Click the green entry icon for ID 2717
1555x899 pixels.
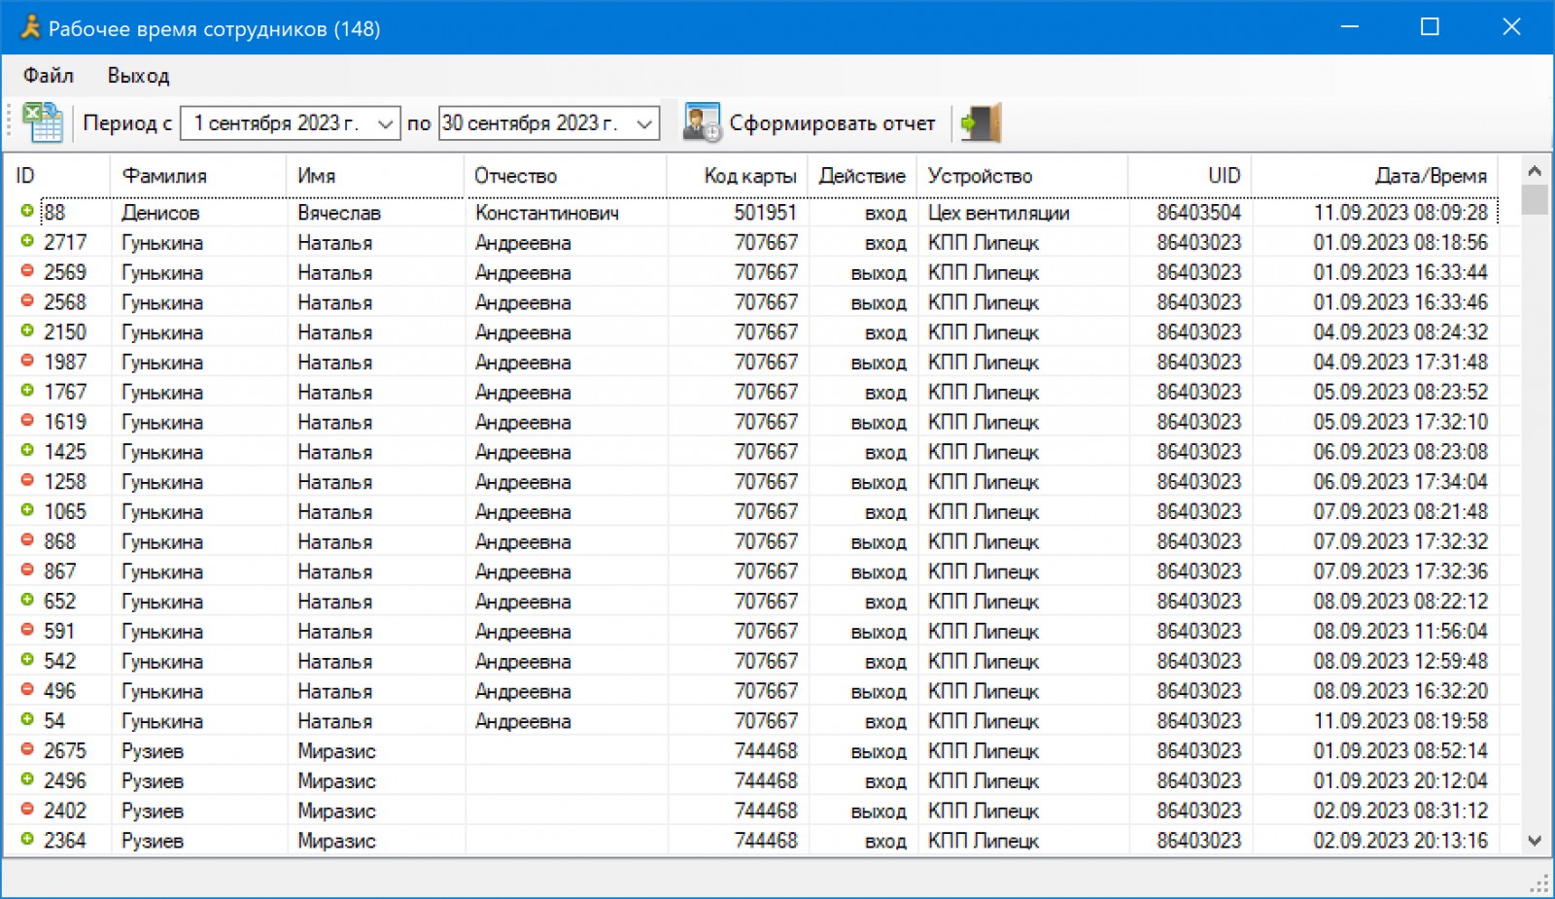(x=27, y=241)
